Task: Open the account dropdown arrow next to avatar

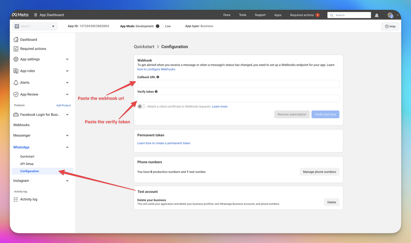Action: coord(398,15)
